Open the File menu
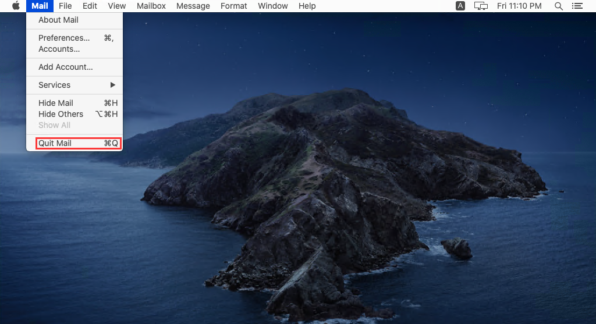This screenshot has height=324, width=596. (x=65, y=6)
